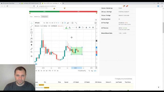Click the red bearish sentiment bar
164x92 pixels.
pyautogui.click(x=78, y=11)
